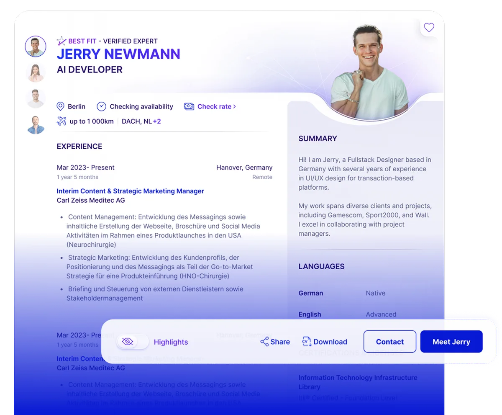
Task: Click the Berlin location pin icon
Action: tap(60, 106)
